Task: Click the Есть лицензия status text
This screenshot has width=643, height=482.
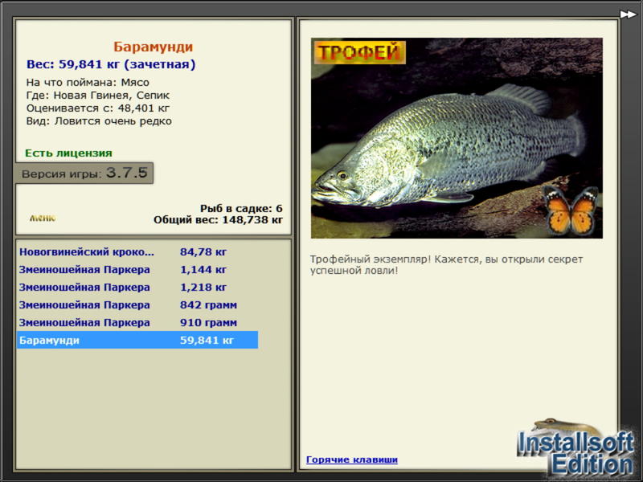Action: pyautogui.click(x=68, y=153)
